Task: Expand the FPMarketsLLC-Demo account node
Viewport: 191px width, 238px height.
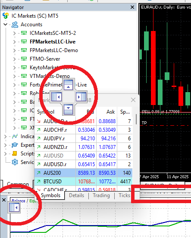Action: click(15, 50)
